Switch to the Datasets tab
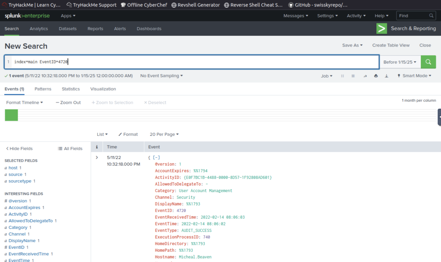The width and height of the screenshot is (441, 262). (68, 29)
